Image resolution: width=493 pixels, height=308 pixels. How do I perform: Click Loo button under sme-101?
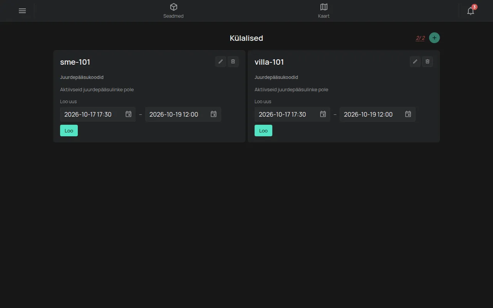69,131
